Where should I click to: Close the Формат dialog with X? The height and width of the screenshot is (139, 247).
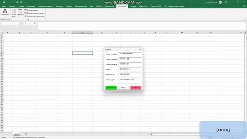(140, 49)
